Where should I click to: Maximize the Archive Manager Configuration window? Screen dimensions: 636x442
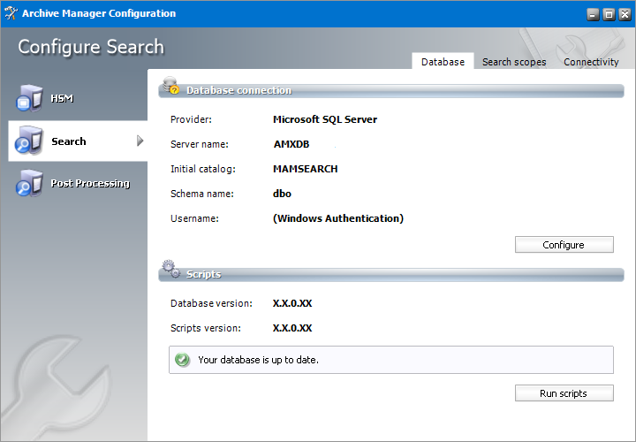[x=608, y=14]
